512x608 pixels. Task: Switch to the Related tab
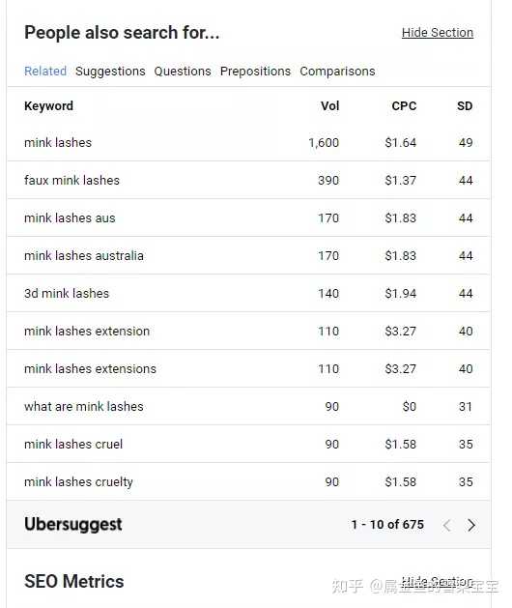click(45, 71)
